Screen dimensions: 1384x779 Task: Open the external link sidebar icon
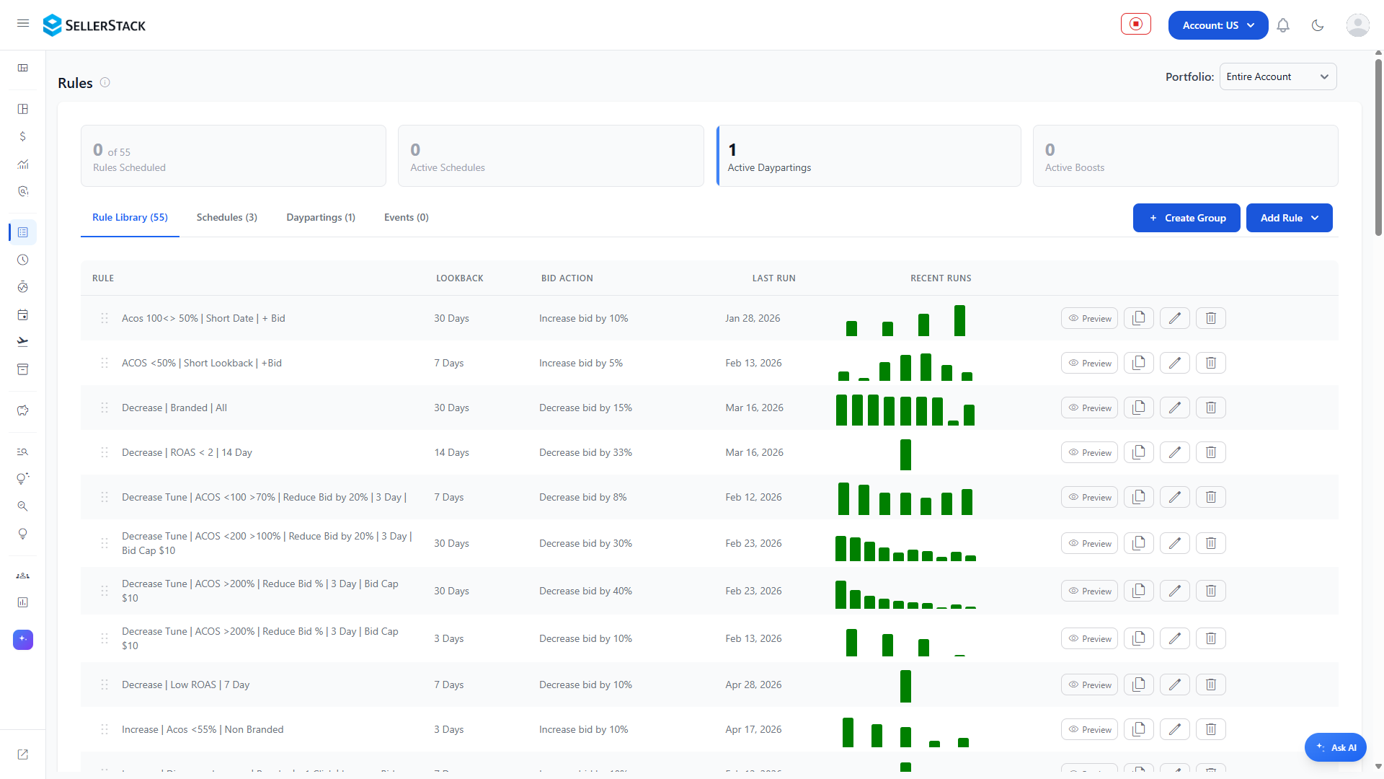pyautogui.click(x=23, y=754)
